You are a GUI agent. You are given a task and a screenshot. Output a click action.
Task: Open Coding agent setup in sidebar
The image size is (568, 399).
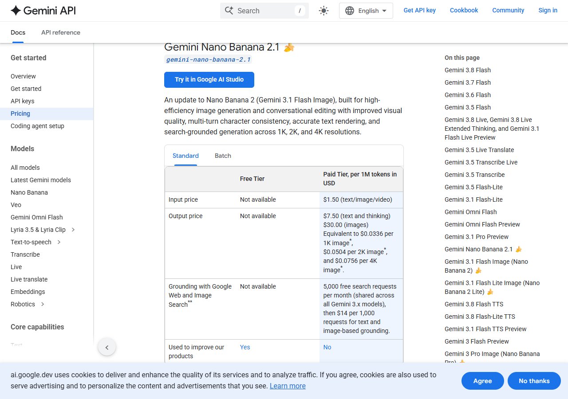click(37, 126)
